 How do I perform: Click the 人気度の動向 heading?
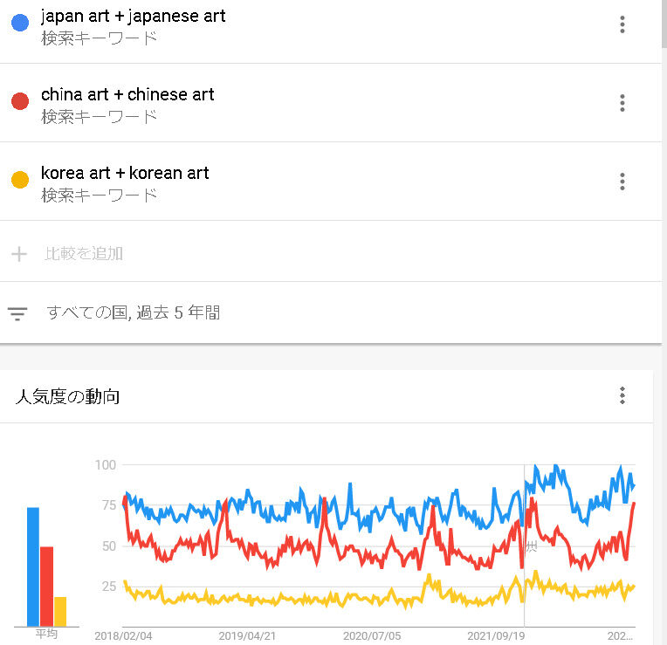click(x=67, y=397)
